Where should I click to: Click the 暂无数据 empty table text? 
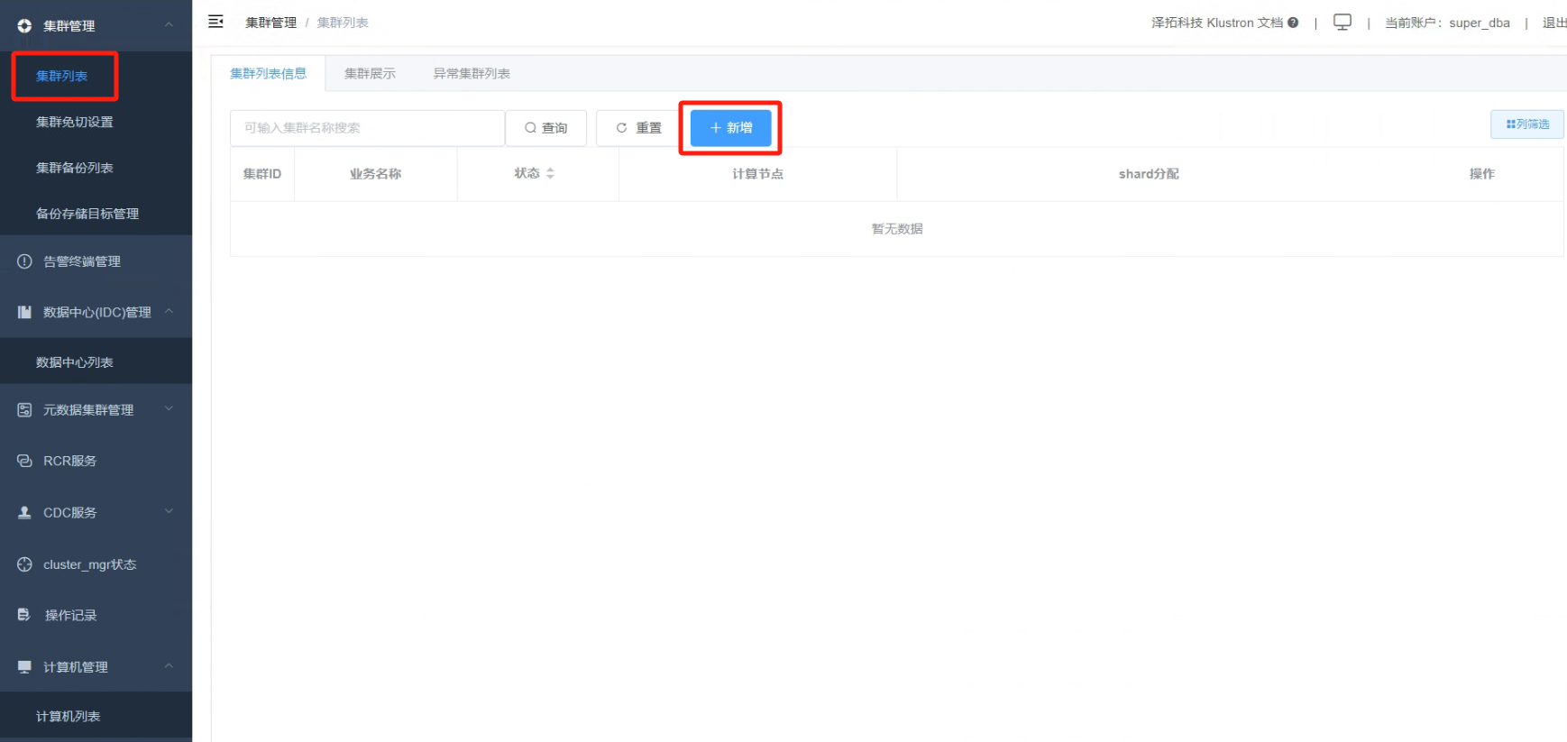pos(897,229)
